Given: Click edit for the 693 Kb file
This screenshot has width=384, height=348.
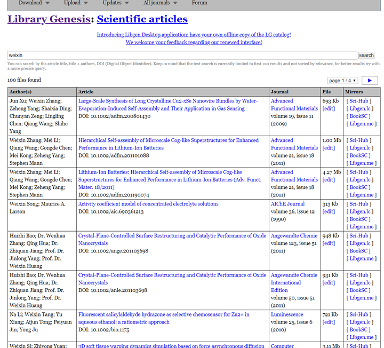Looking at the screenshot, I should 329,108.
